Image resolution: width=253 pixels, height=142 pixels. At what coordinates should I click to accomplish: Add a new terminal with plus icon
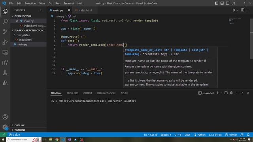click(217, 93)
